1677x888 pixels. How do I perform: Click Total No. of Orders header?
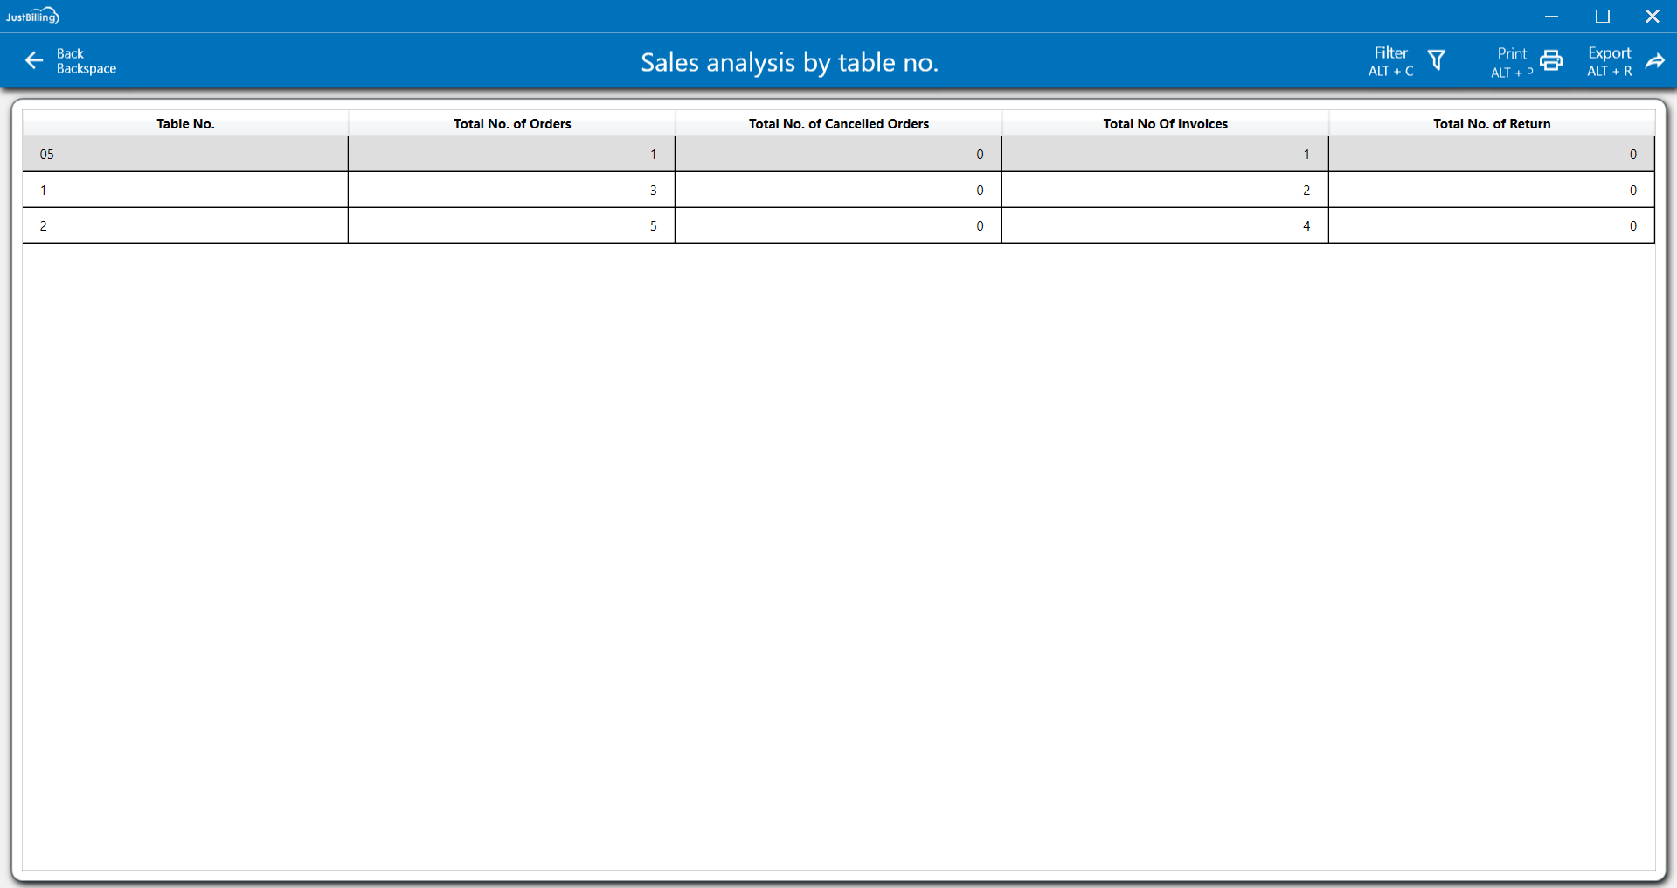[x=512, y=124]
